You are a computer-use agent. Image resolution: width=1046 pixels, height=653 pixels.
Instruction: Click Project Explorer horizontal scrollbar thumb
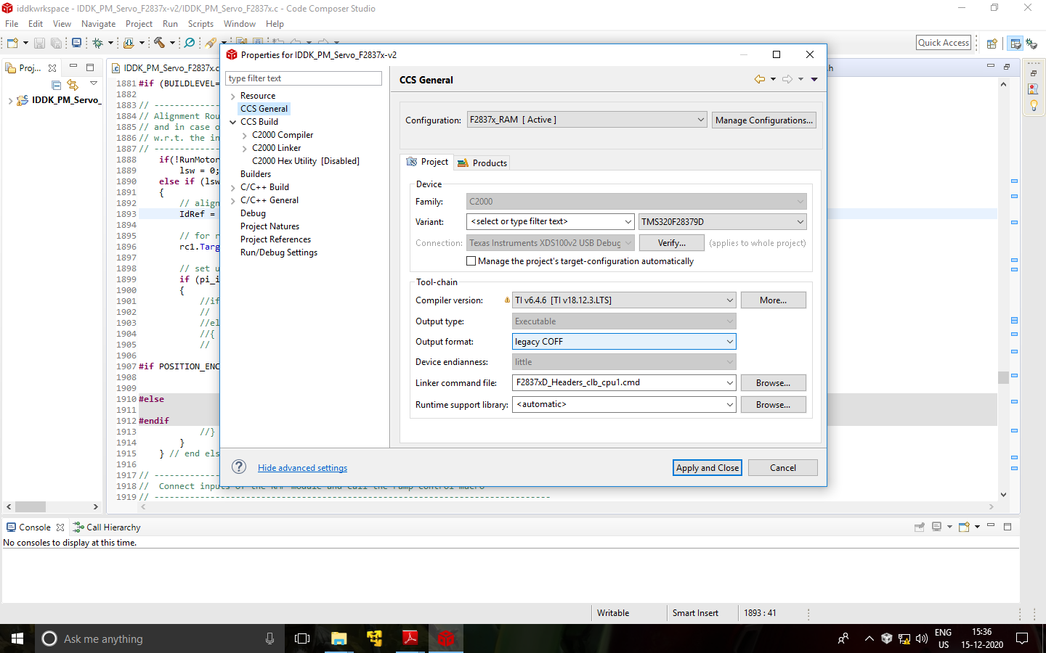coord(31,506)
